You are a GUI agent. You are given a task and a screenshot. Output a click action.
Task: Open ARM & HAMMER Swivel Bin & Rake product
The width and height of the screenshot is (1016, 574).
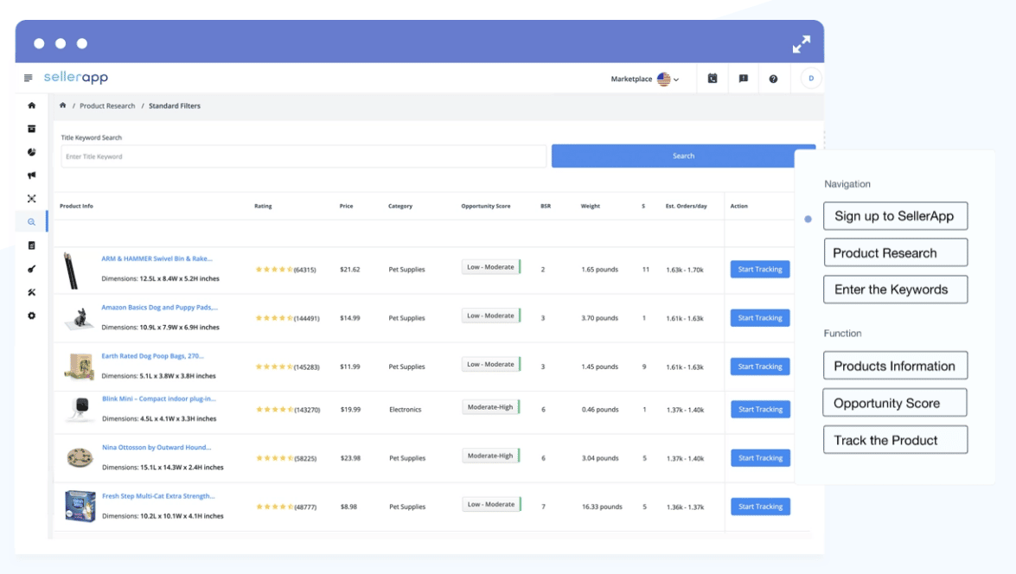click(157, 258)
